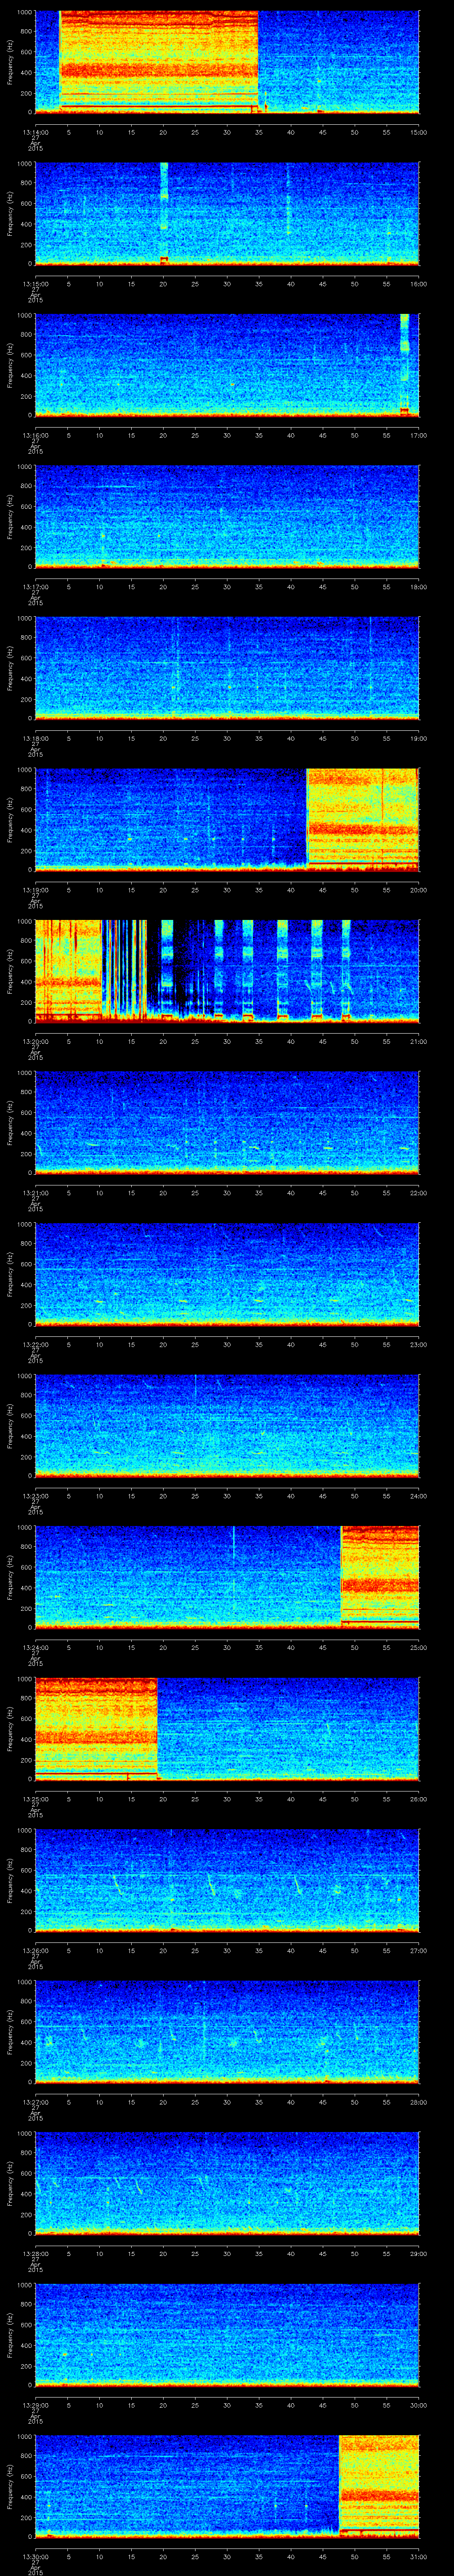This screenshot has width=454, height=2576.
Task: Click the '28:00' end-time label
Action: click(419, 2101)
